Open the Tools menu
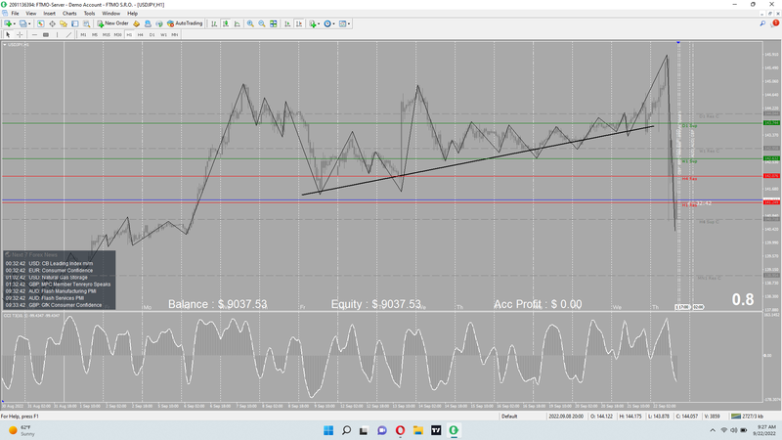 click(x=89, y=13)
